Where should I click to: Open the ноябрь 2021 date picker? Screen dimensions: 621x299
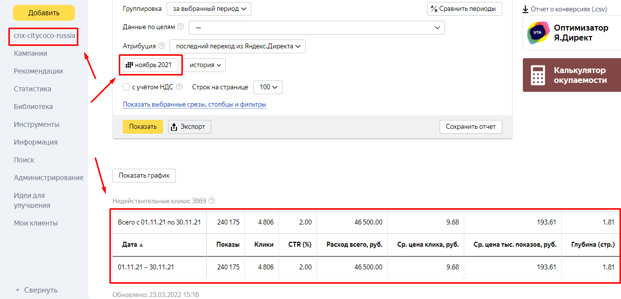[x=150, y=65]
